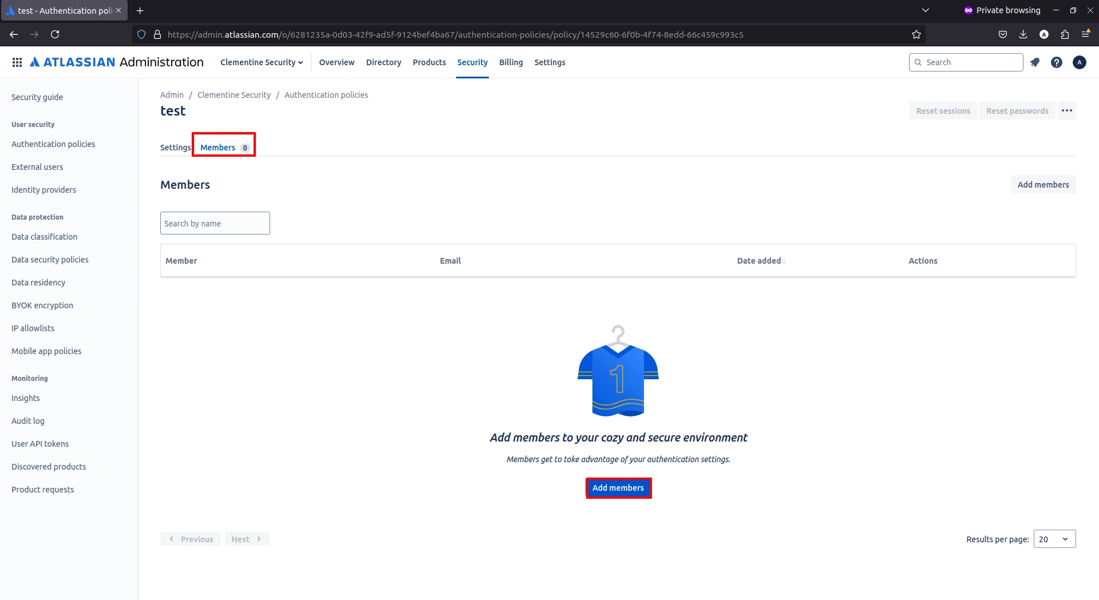Bookmark this page with the star icon

point(916,34)
